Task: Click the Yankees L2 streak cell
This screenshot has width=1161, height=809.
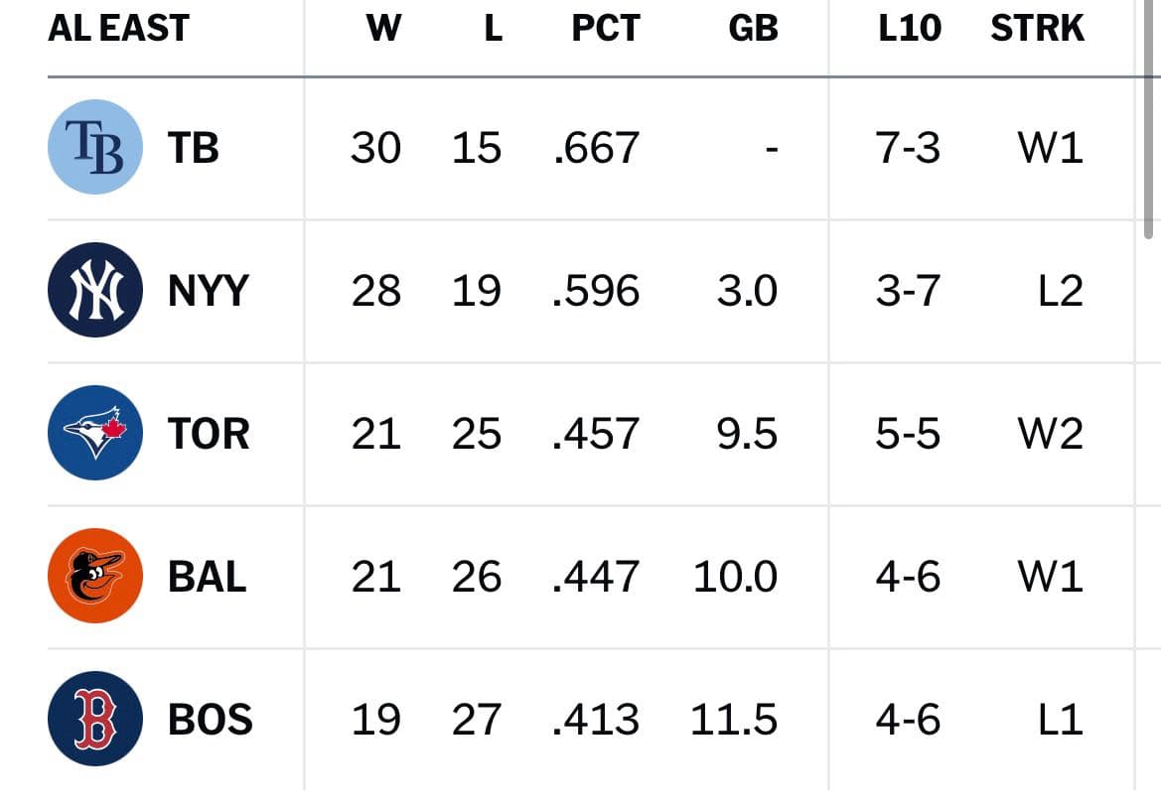Action: (x=1061, y=291)
